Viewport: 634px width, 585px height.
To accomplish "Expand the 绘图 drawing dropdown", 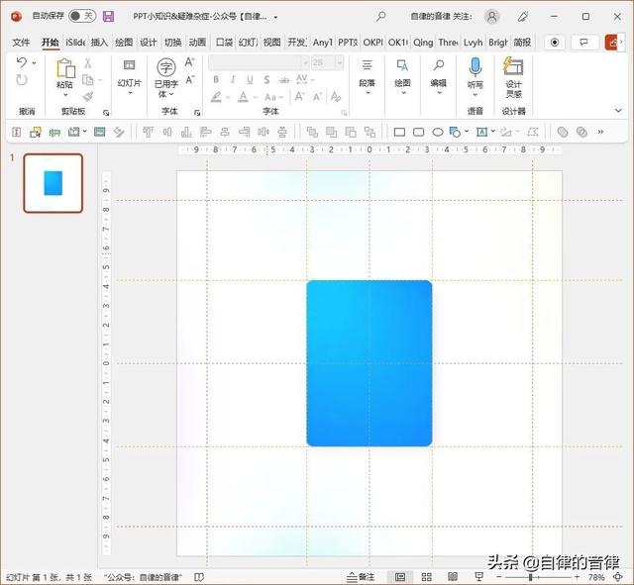I will point(403,93).
